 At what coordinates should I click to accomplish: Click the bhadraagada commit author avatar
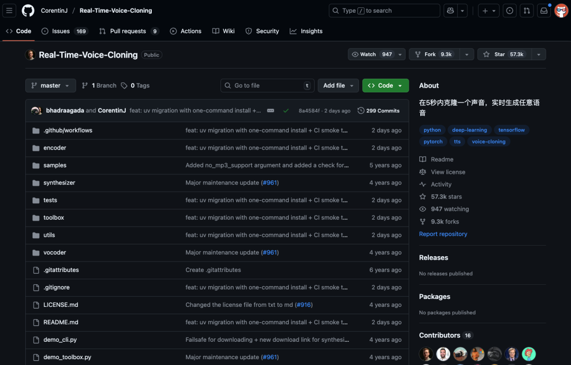(x=36, y=110)
